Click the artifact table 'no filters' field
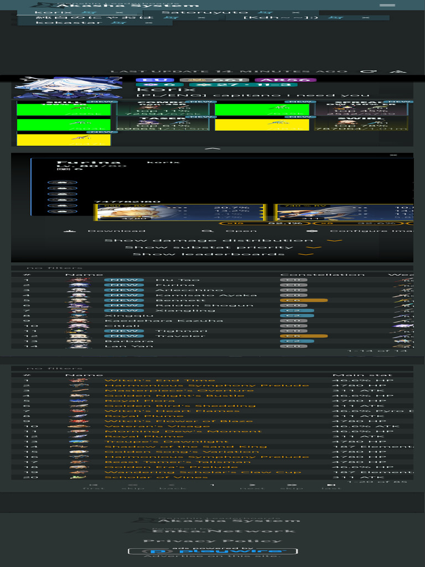This screenshot has height=567, width=425. point(212,368)
